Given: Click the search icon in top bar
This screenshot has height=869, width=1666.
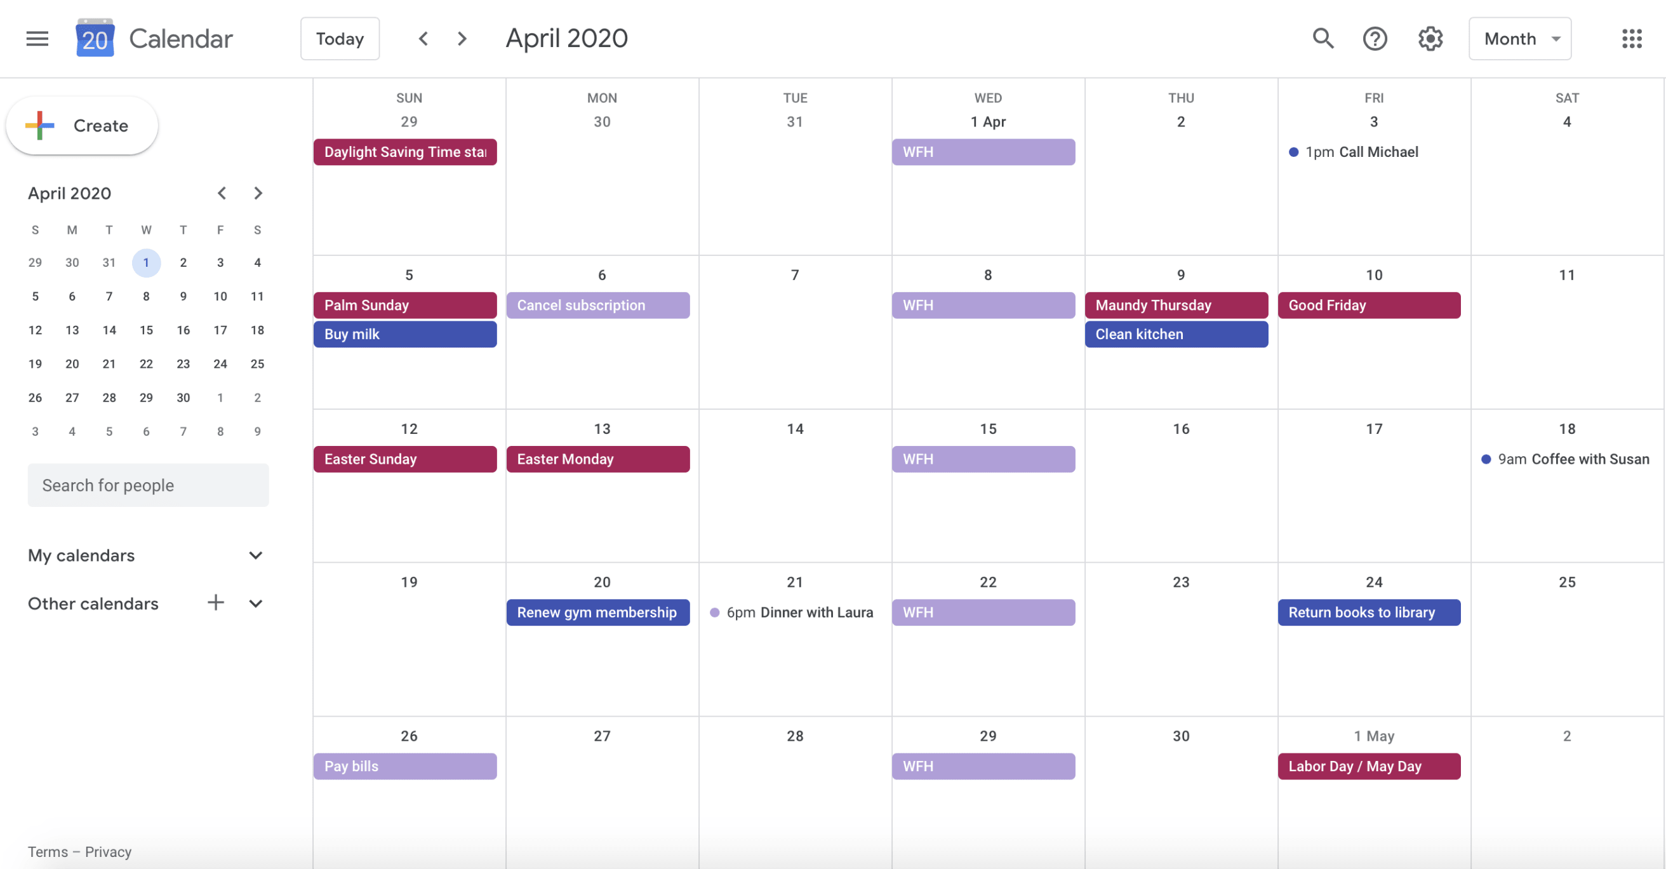Looking at the screenshot, I should [x=1321, y=37].
